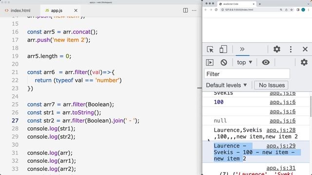Open DevTools customize menu
Viewport: 312px width, 175px height.
click(x=291, y=49)
